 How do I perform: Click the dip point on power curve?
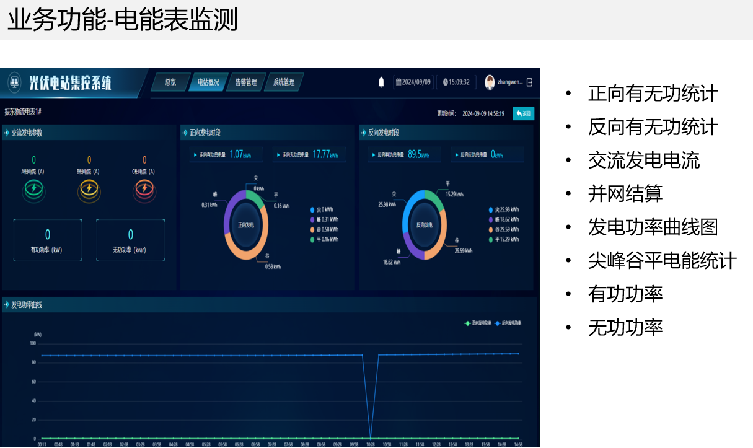point(371,438)
